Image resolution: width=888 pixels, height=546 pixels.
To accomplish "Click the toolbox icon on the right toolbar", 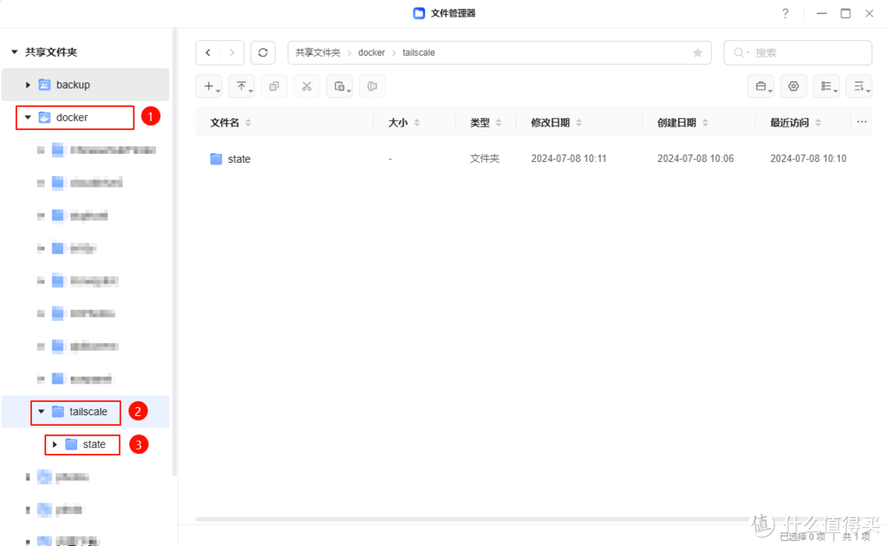I will point(761,86).
